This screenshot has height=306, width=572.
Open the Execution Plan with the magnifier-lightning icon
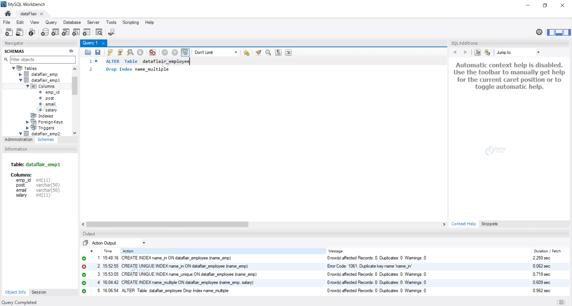pos(130,52)
